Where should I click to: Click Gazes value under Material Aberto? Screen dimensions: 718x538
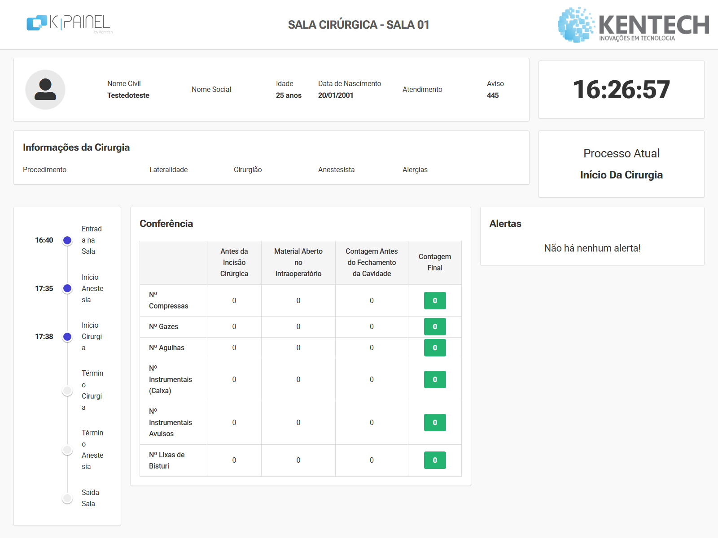coord(298,326)
